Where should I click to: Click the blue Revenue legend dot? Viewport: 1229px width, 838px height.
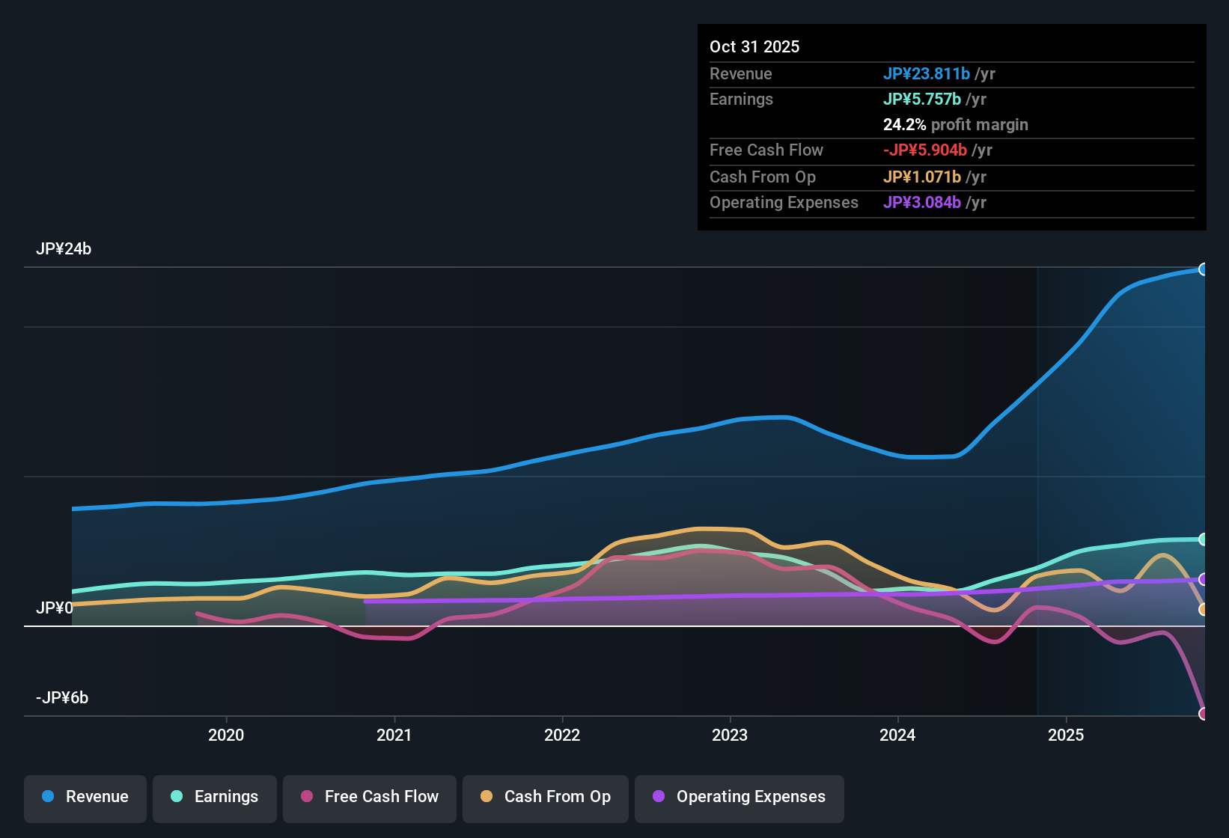[x=48, y=797]
